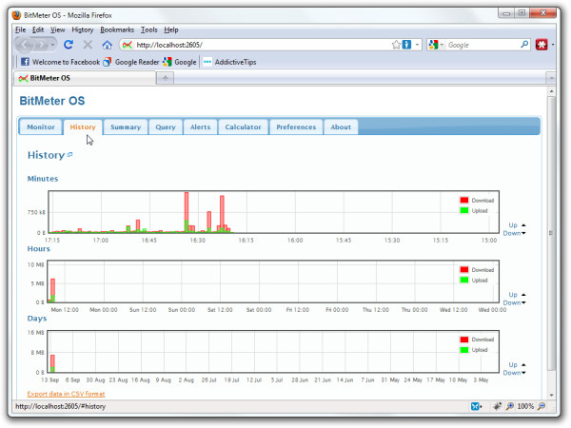Click the vertical scrollbar thumb
The width and height of the screenshot is (571, 428).
551,233
